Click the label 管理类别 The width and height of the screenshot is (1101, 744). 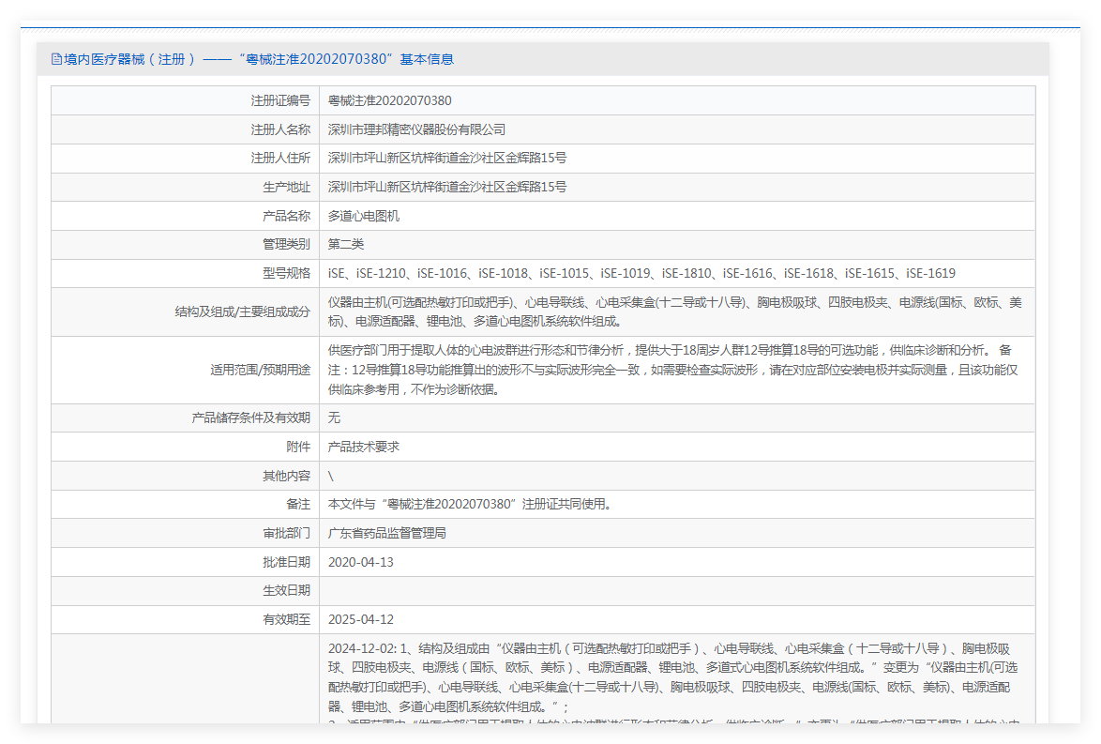point(286,245)
